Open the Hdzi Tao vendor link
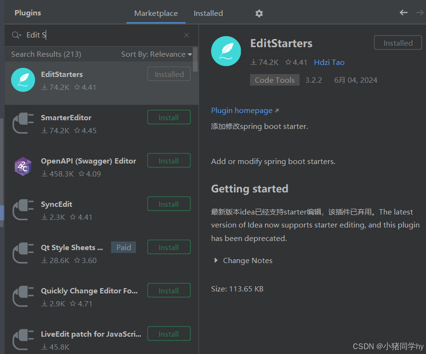Image resolution: width=426 pixels, height=354 pixels. [329, 63]
